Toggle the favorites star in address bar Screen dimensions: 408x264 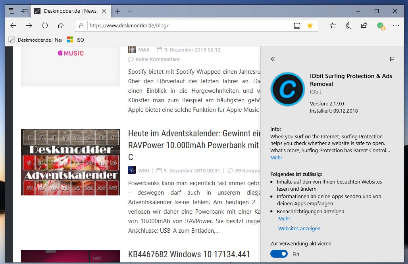pos(310,25)
